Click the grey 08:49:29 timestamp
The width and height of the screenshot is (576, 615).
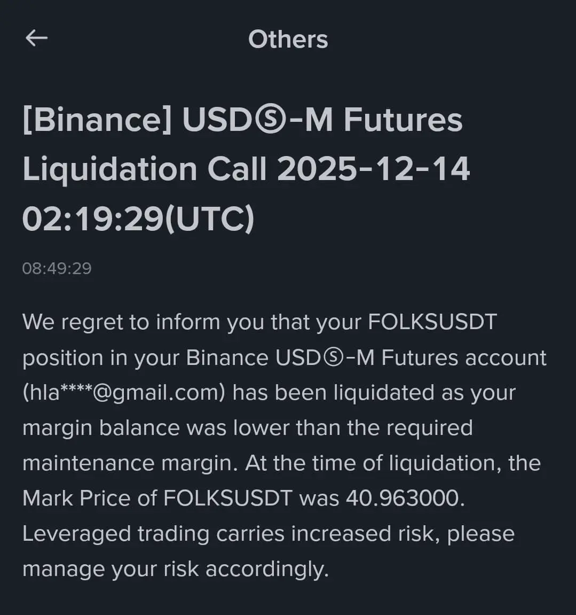click(57, 269)
